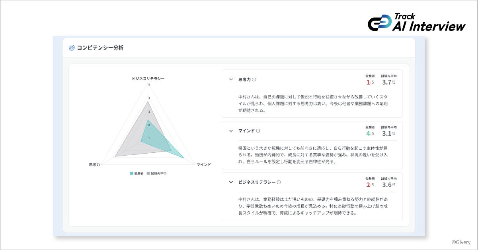Open info icon next to 思考力
This screenshot has width=478, height=250.
tap(254, 79)
